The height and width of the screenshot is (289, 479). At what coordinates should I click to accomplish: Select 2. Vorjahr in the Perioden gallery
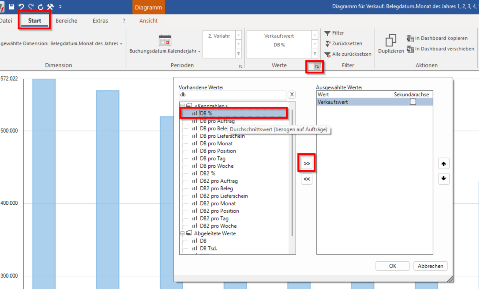tap(219, 36)
